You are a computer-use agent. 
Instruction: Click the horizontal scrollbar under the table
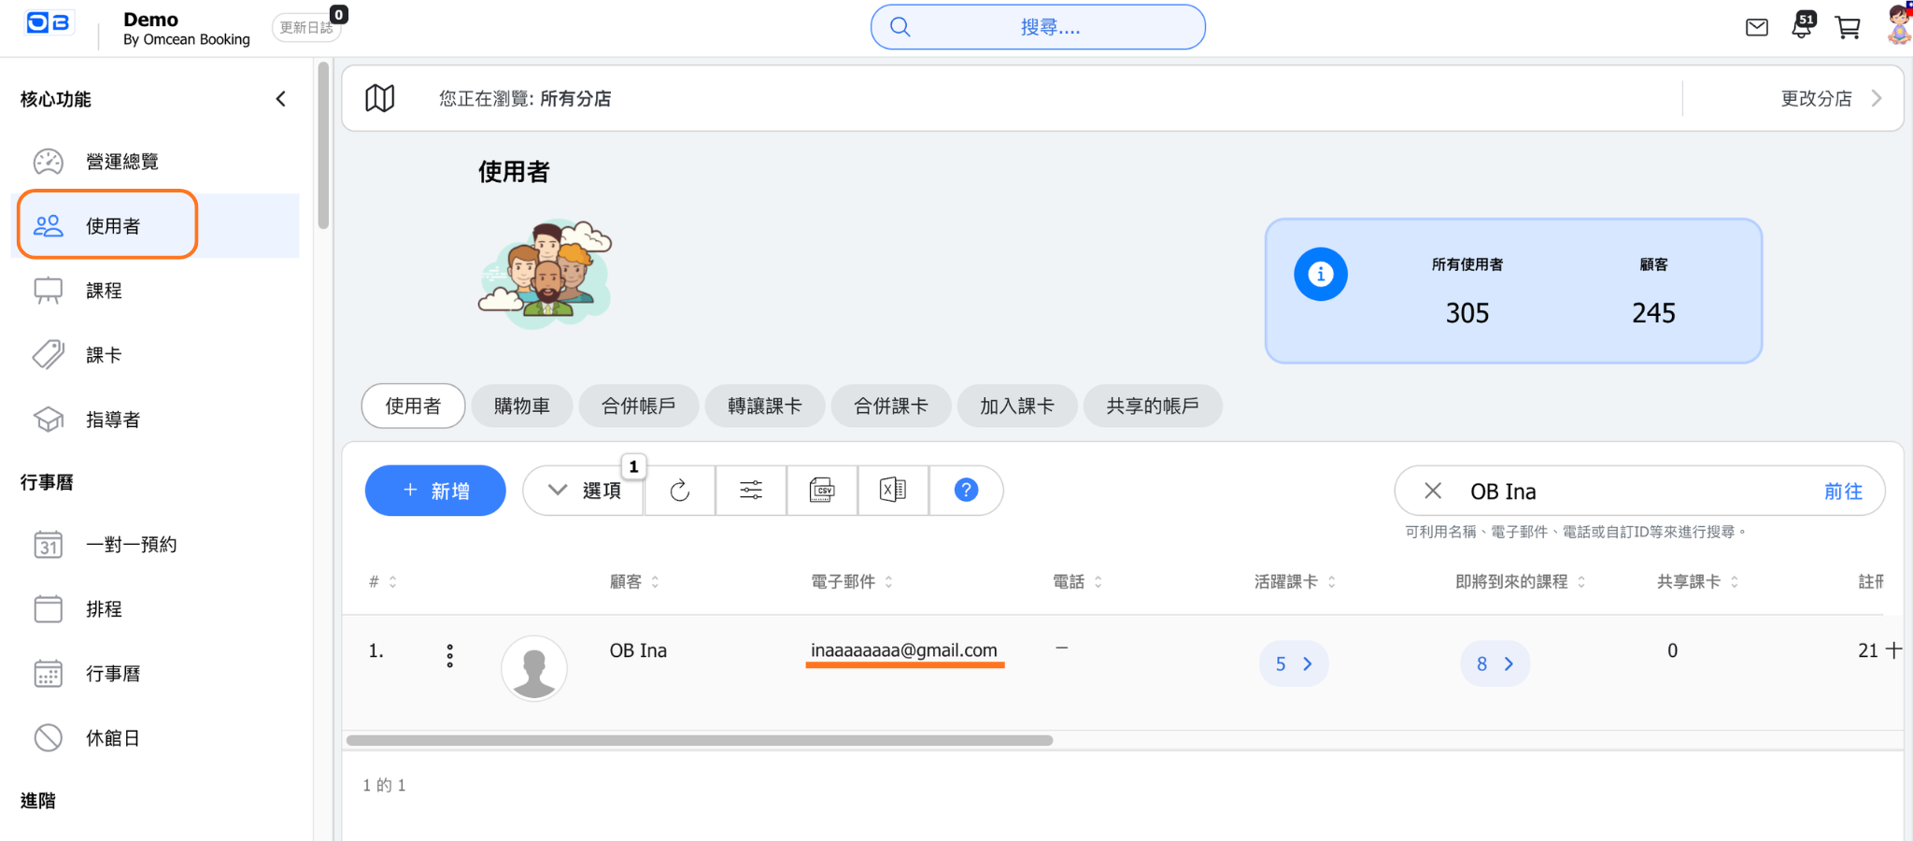[699, 741]
